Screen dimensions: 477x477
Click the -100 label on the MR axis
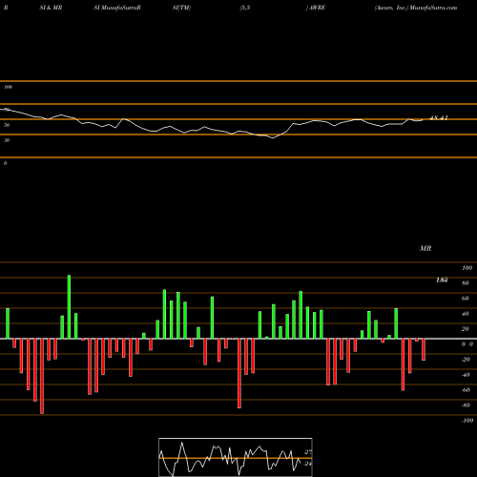(x=467, y=421)
